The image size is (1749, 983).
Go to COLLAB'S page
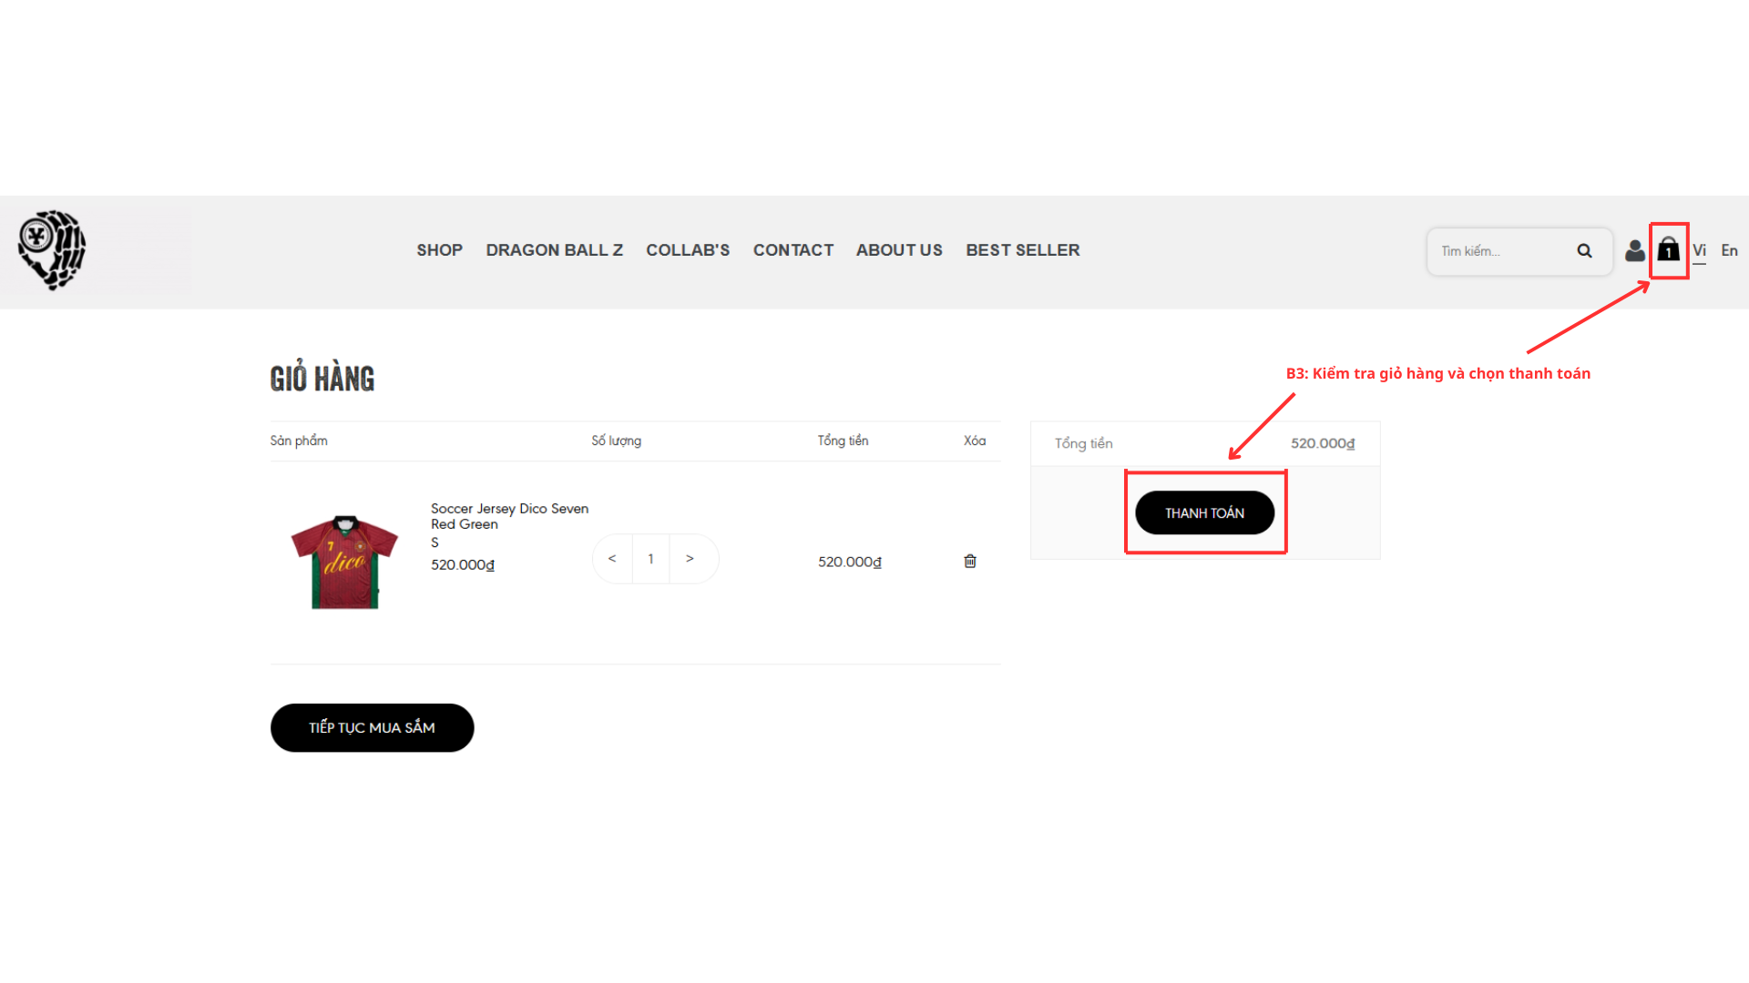[x=688, y=250]
